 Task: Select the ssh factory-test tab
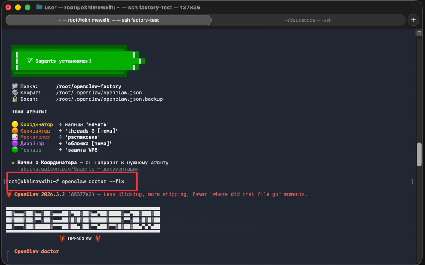[x=108, y=20]
